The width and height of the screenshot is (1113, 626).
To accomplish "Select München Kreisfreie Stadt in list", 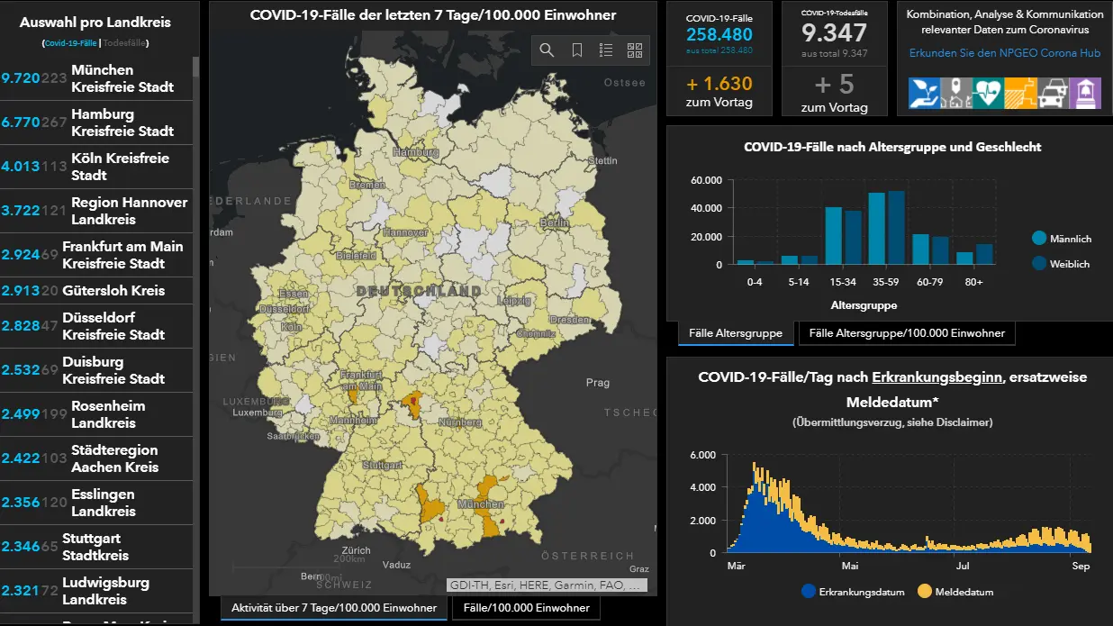I will click(x=96, y=78).
